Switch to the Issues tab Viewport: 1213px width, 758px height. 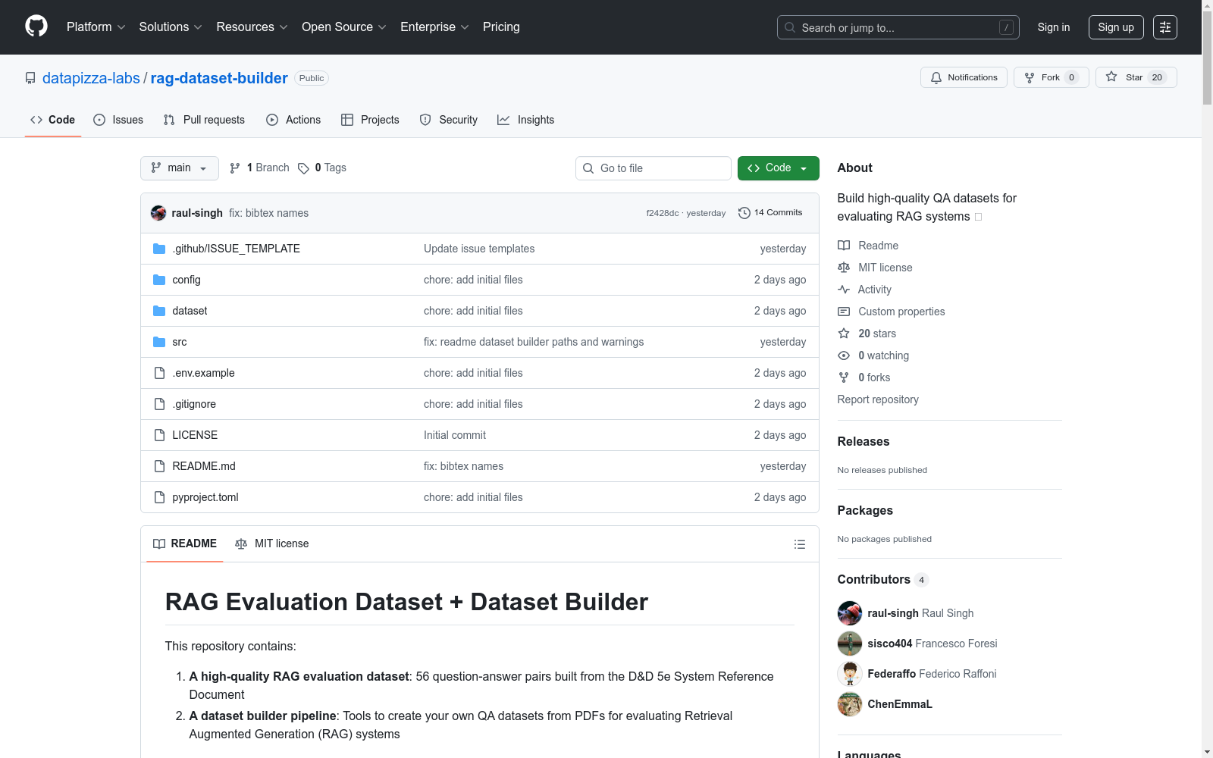pyautogui.click(x=118, y=120)
